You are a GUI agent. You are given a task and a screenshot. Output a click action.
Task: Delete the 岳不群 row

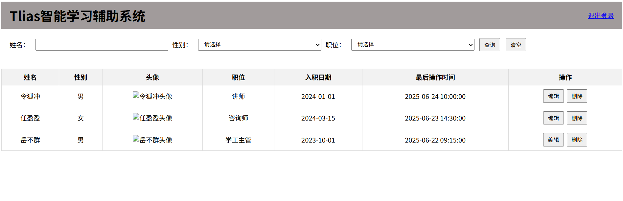(x=577, y=140)
